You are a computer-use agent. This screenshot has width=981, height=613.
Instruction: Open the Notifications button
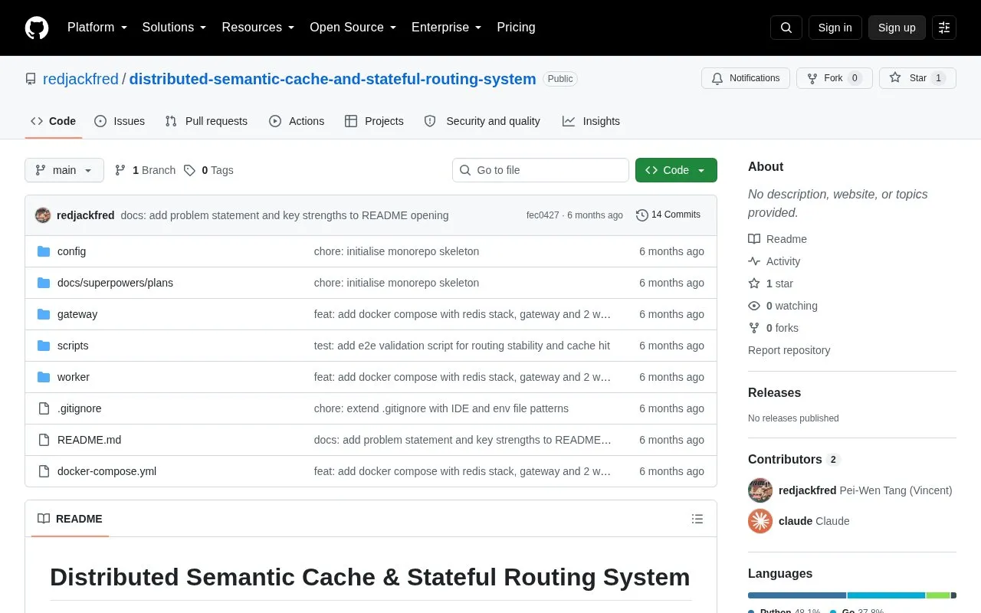pyautogui.click(x=746, y=78)
